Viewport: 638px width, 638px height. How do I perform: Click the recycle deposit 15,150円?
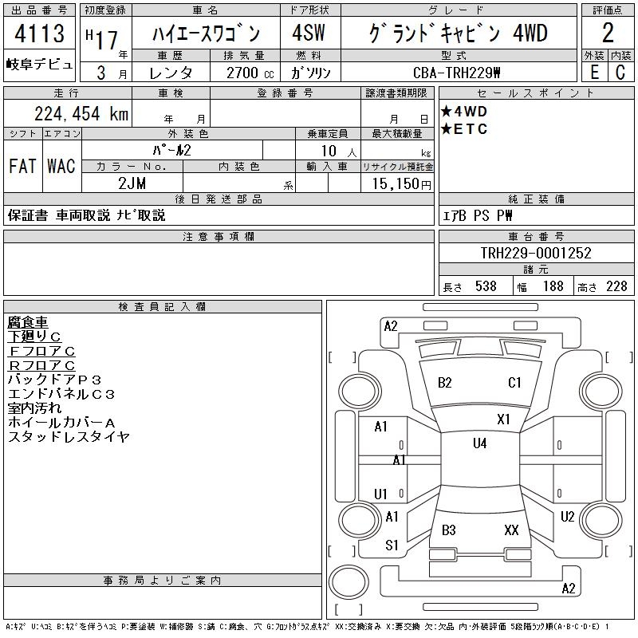[x=401, y=184]
